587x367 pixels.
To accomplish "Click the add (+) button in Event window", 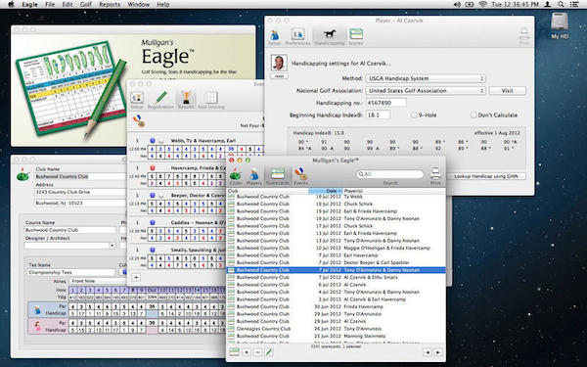I will tap(136, 278).
